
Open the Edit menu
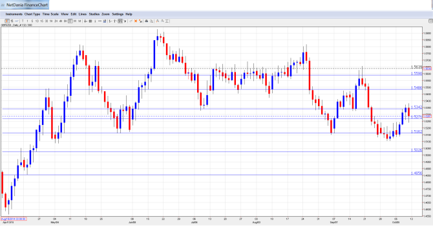click(x=74, y=14)
